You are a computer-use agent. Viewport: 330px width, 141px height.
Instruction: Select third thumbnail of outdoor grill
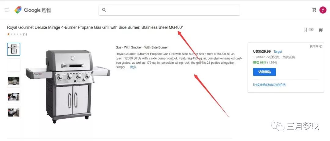pos(14,81)
